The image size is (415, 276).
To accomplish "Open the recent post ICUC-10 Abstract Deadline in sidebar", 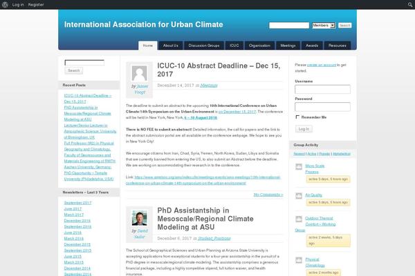I will point(88,99).
